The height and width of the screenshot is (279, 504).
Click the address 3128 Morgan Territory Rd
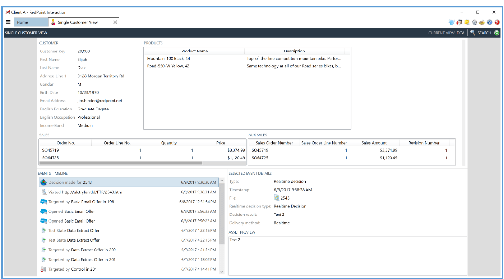(x=101, y=76)
